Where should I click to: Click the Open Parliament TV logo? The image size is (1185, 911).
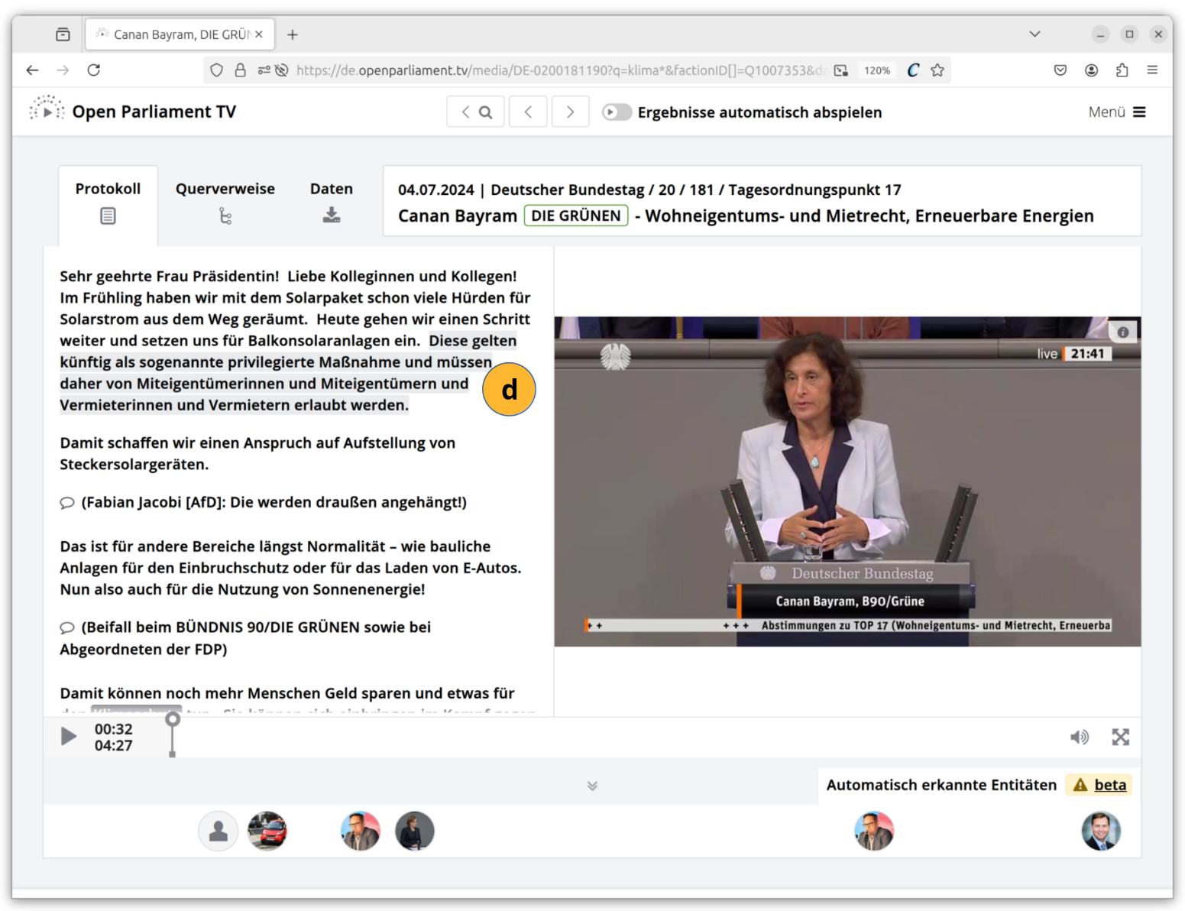132,112
